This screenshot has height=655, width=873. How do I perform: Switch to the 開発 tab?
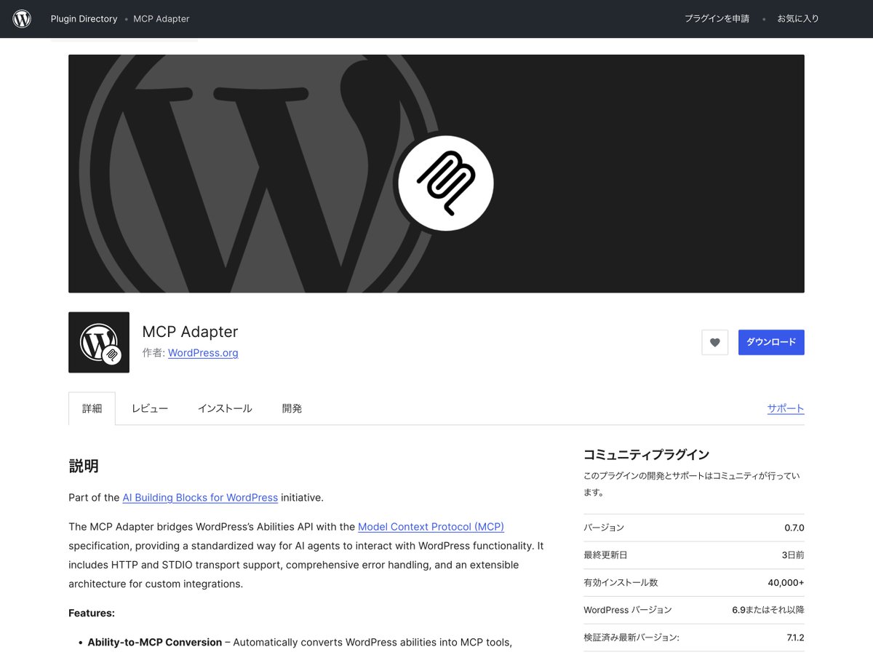292,408
